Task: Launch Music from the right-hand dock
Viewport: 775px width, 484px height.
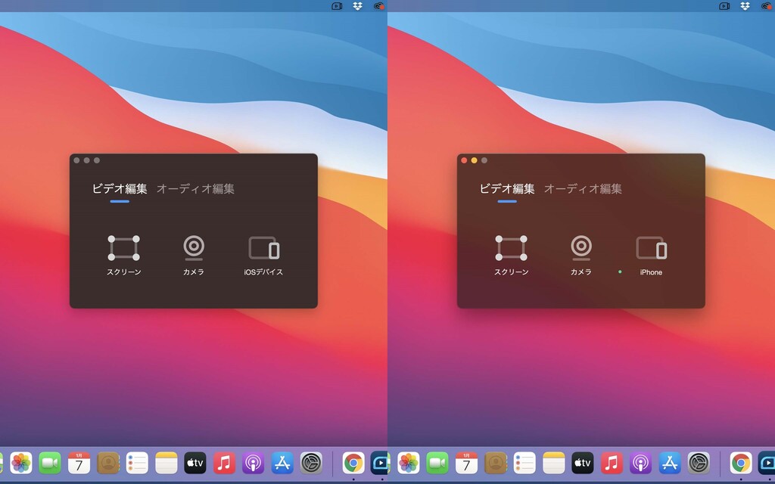Action: coord(612,464)
